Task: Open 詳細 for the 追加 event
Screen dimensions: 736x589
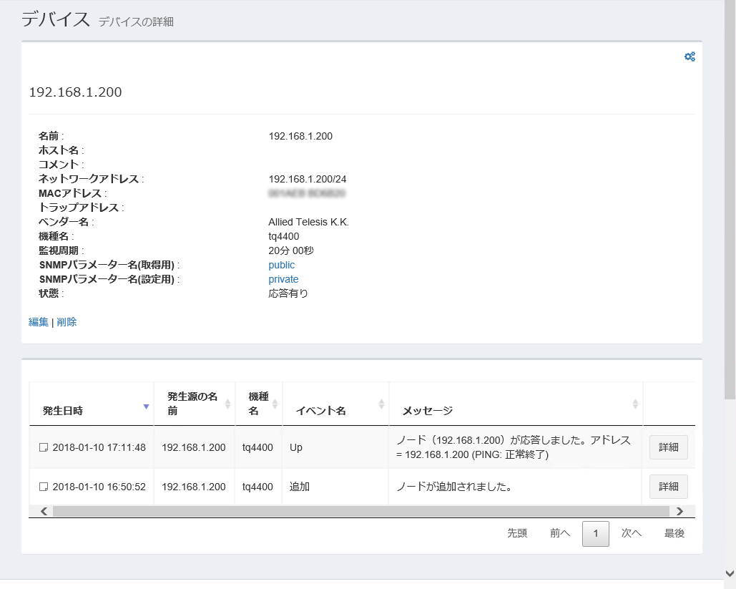Action: coord(668,487)
